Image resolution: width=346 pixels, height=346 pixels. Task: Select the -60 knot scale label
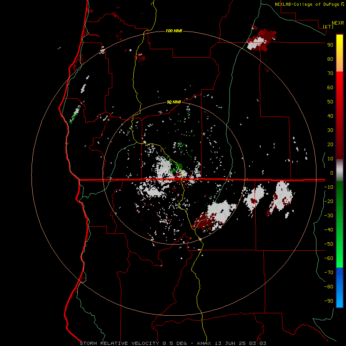tap(329, 258)
